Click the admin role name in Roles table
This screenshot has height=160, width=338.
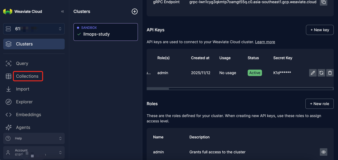point(158,152)
